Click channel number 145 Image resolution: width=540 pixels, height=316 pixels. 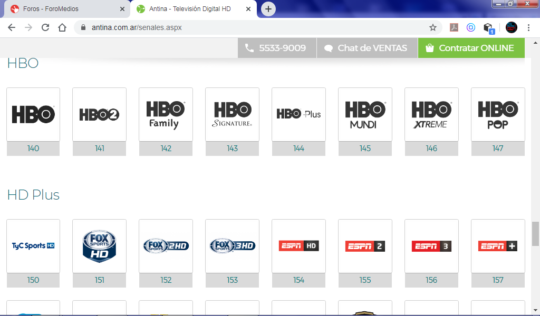click(365, 148)
